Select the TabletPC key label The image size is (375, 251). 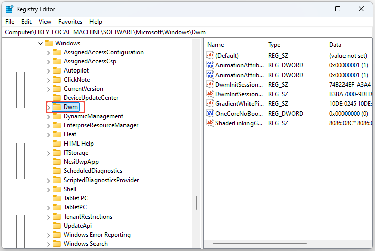tap(75, 207)
